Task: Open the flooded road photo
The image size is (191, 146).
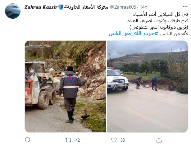Action: (x=147, y=86)
